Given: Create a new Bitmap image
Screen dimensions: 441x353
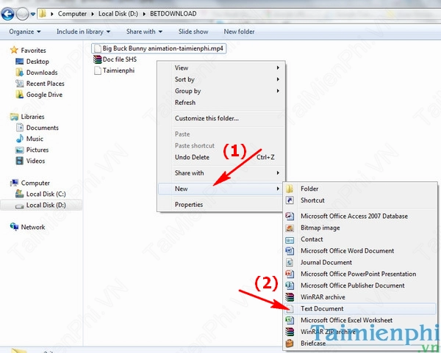Looking at the screenshot, I should (360, 228).
